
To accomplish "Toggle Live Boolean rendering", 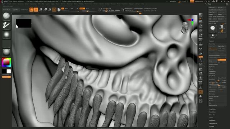I will pos(24,10).
